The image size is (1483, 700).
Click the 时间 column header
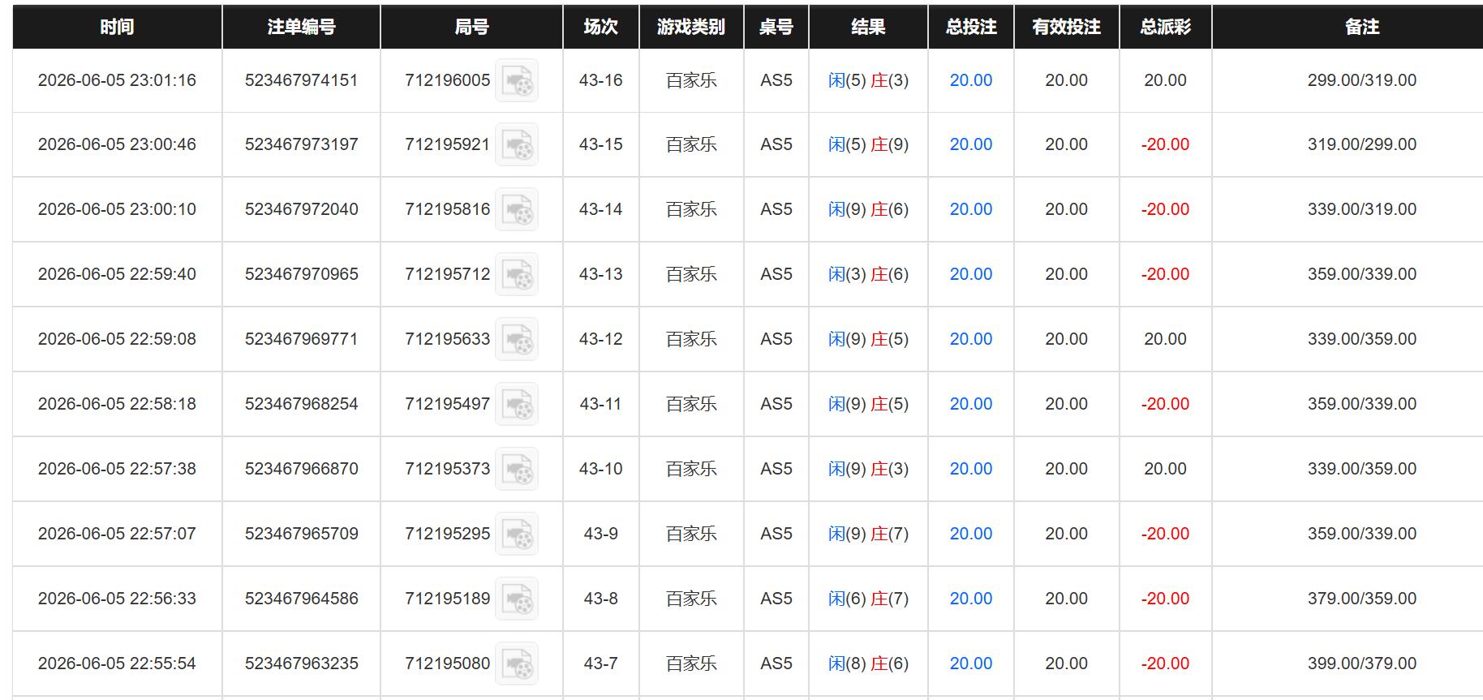[117, 27]
